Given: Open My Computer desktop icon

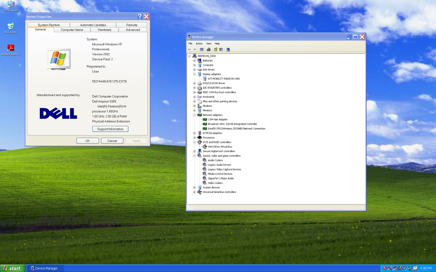Looking at the screenshot, I should tap(11, 6).
